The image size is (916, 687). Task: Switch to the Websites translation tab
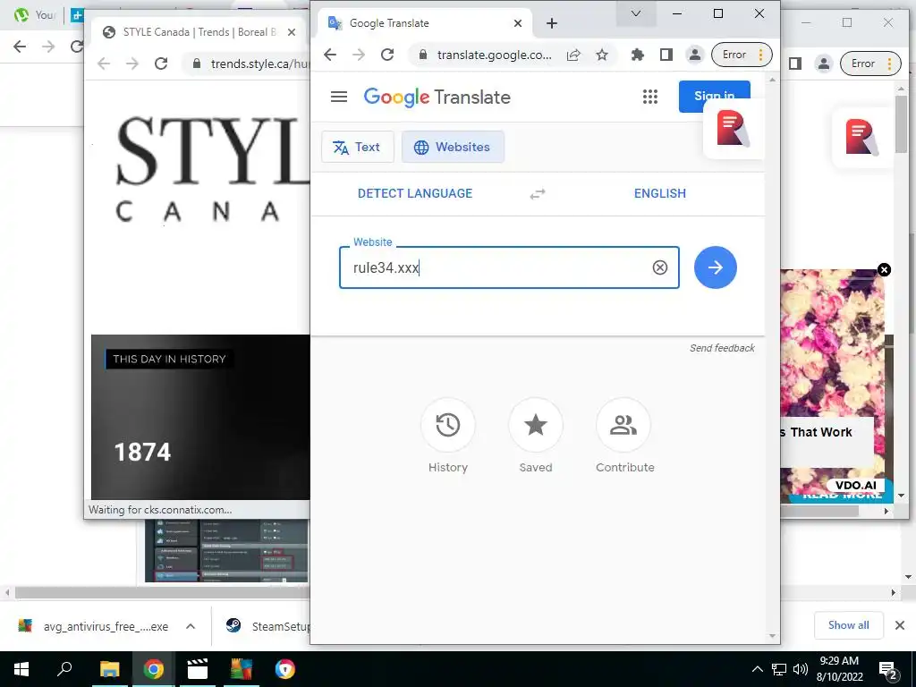pos(453,148)
